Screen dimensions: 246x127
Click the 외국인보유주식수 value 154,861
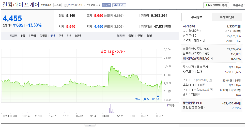(236, 54)
